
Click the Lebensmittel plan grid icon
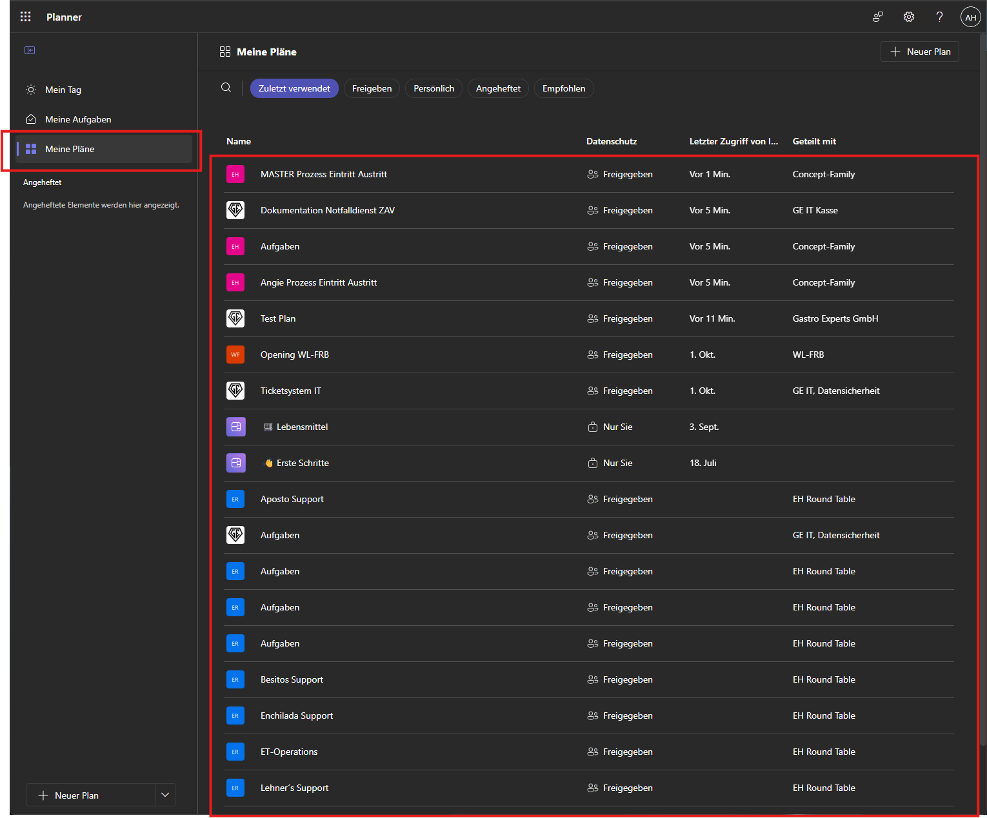pyautogui.click(x=235, y=427)
